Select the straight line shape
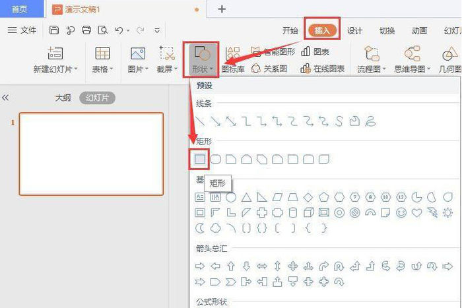Screen dimensions: 462x308 (201, 121)
